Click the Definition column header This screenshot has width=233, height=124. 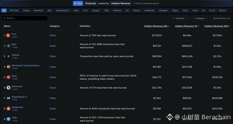(85, 26)
